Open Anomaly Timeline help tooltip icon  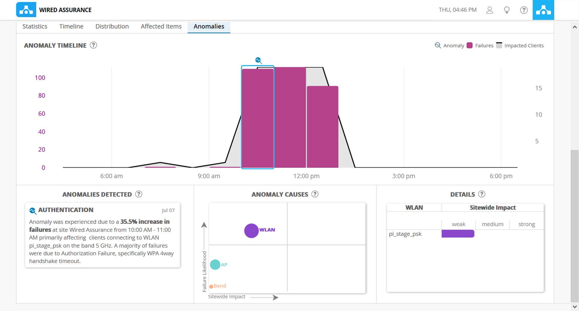93,45
